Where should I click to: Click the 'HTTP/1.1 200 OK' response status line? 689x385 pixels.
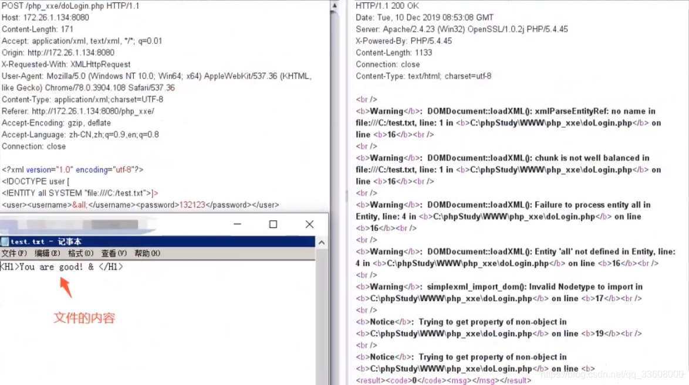(x=387, y=6)
